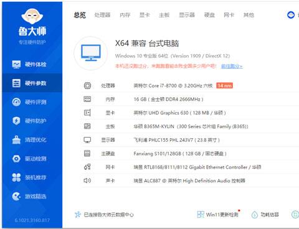Click the motherboard icon

pos(87,126)
